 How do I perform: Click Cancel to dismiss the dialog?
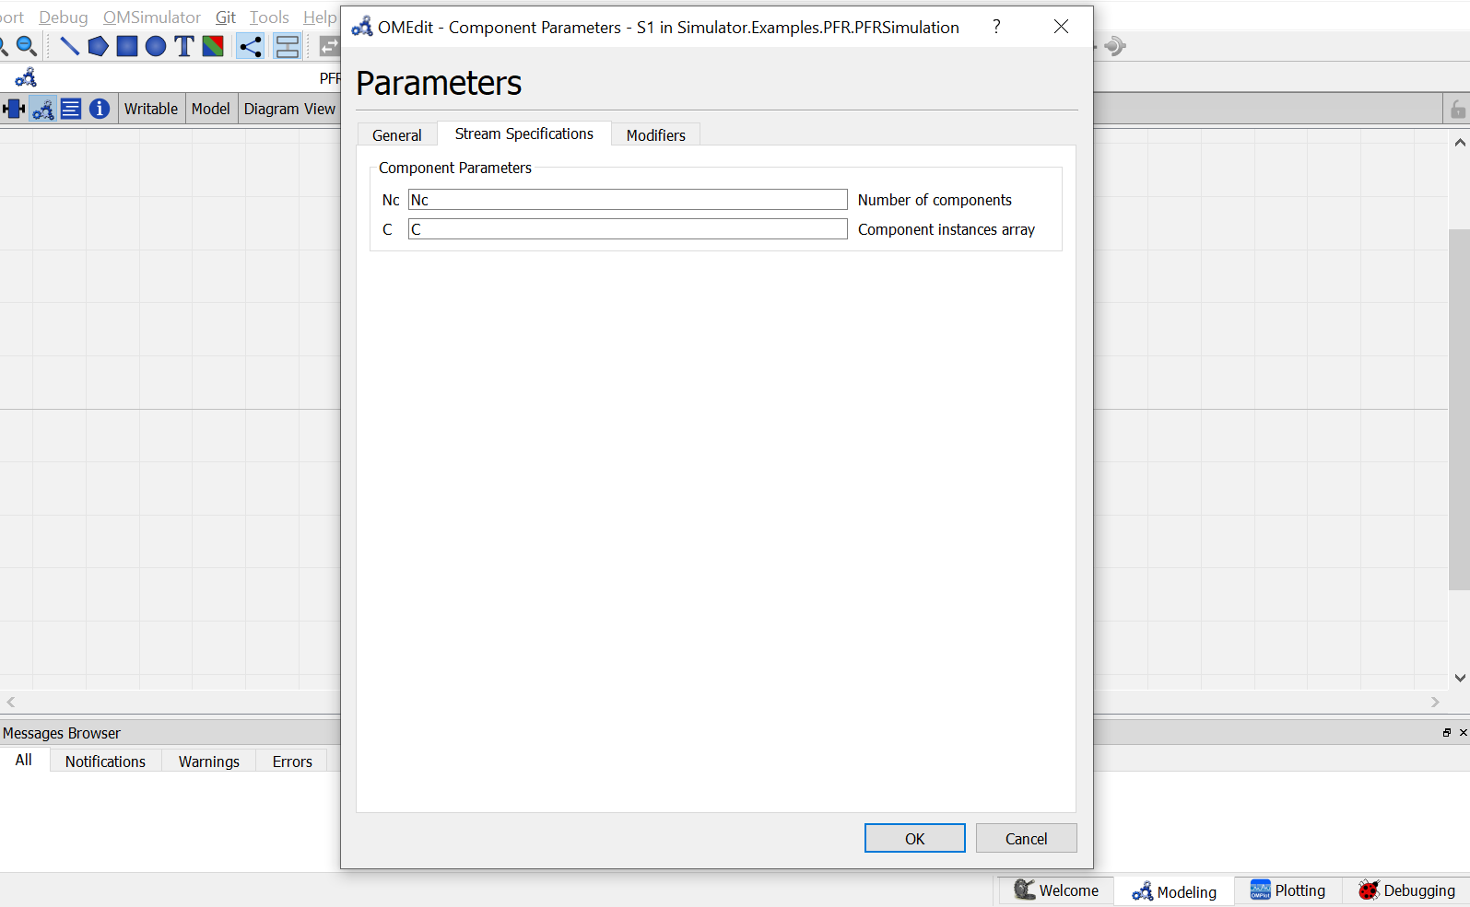pyautogui.click(x=1027, y=838)
